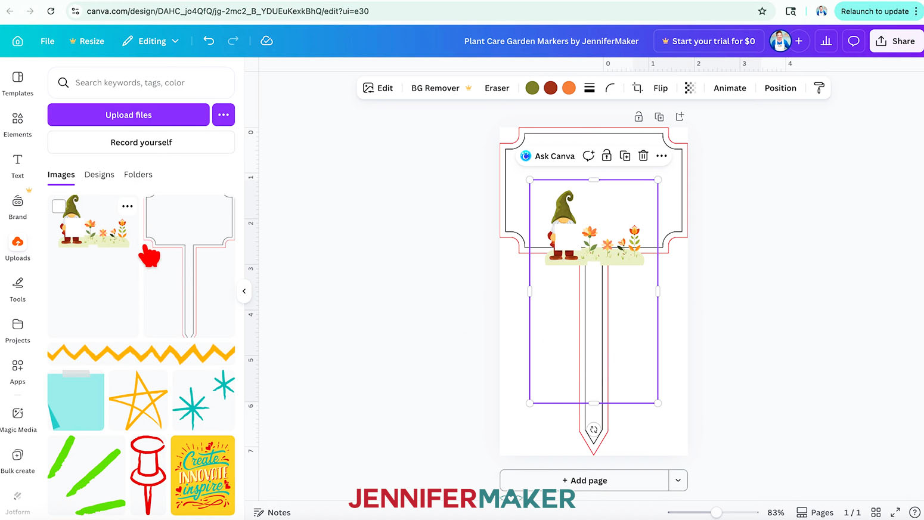Go to Canva home icon
The width and height of the screenshot is (924, 520).
[18, 41]
